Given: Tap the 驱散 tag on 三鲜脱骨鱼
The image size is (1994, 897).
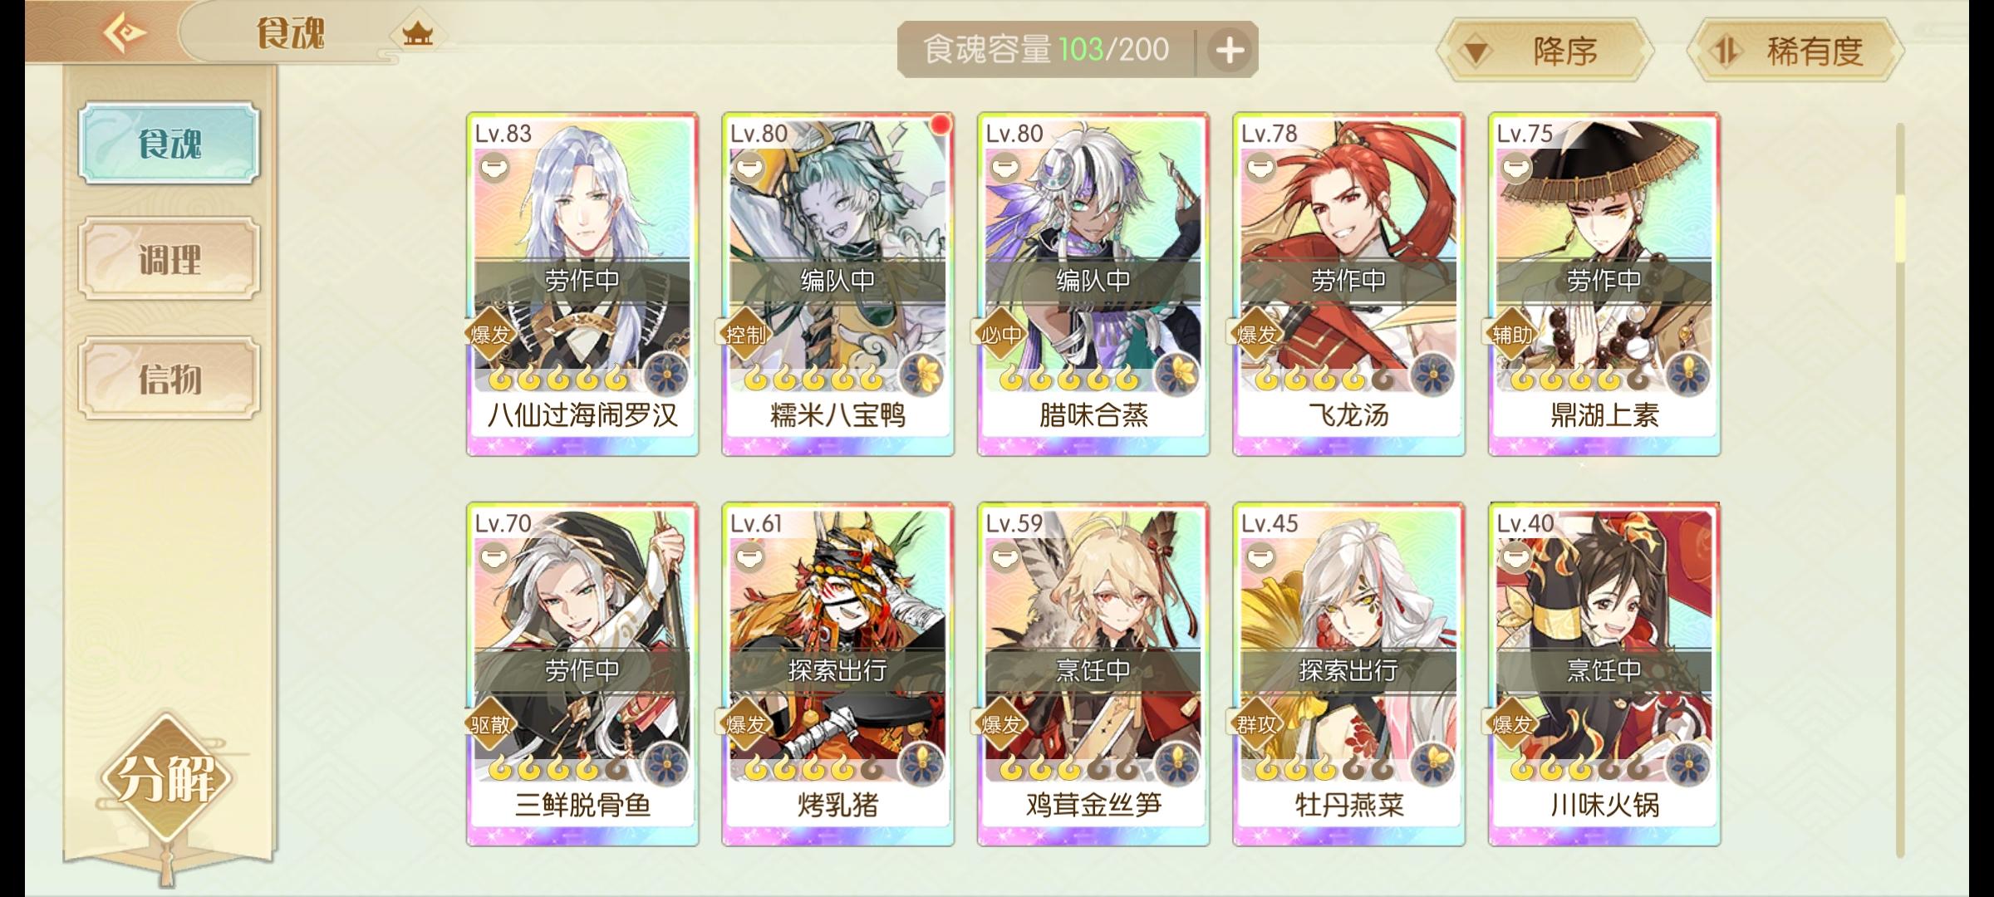Looking at the screenshot, I should tap(490, 724).
